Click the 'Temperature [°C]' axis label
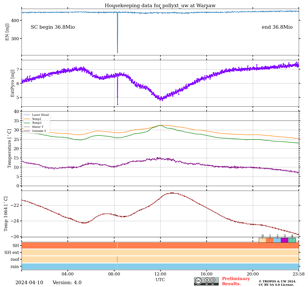The image size is (308, 287). click(x=9, y=148)
